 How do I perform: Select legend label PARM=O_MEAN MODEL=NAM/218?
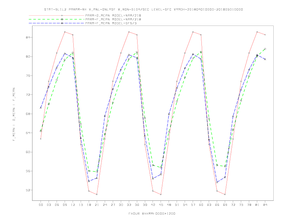pyautogui.click(x=113, y=15)
